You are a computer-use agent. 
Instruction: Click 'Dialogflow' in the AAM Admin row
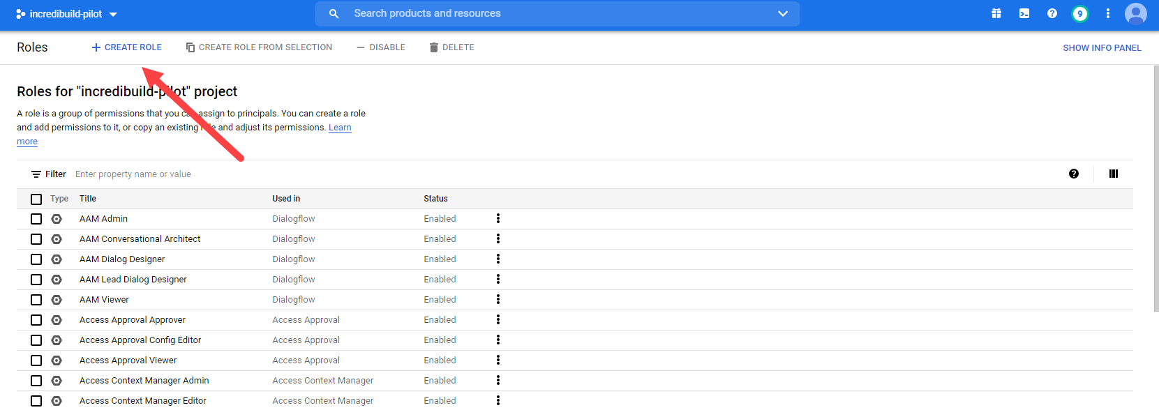click(x=294, y=219)
